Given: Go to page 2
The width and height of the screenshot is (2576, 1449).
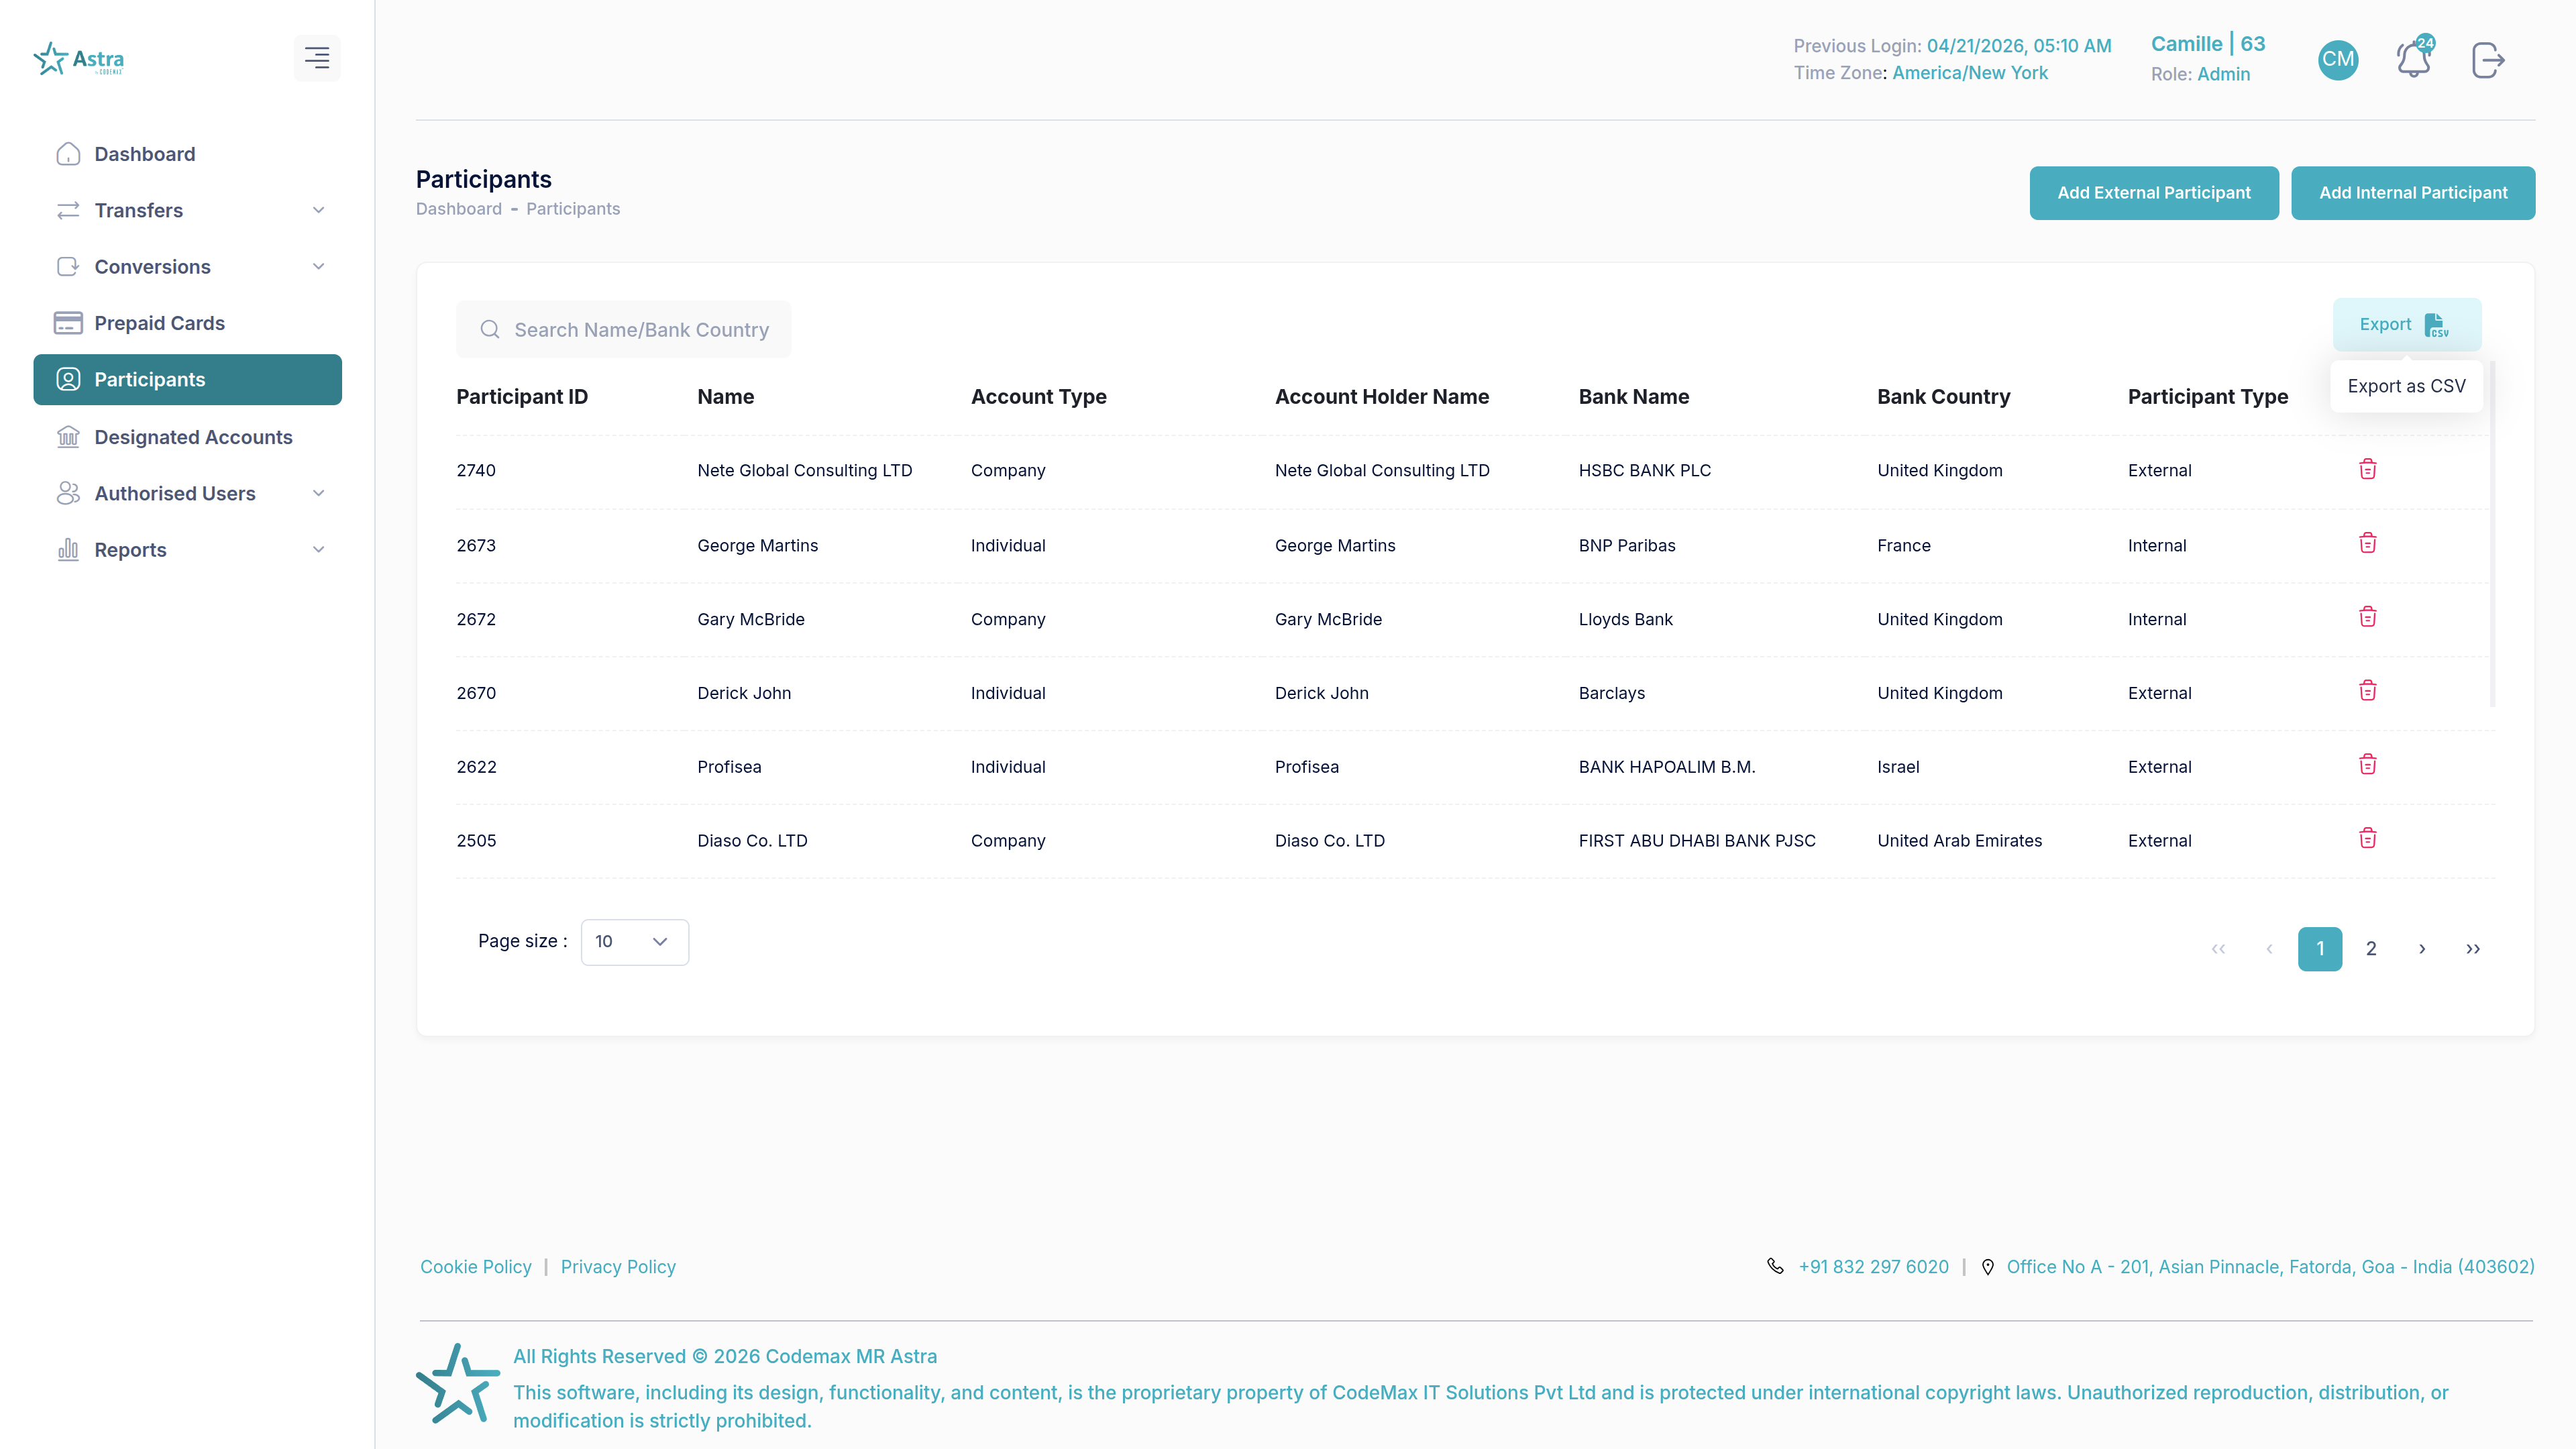Looking at the screenshot, I should [x=2371, y=949].
